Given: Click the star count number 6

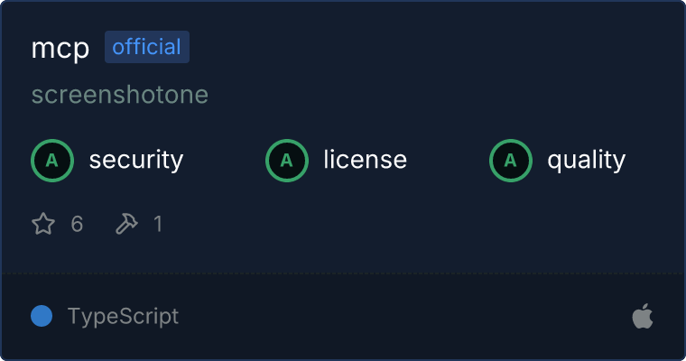Looking at the screenshot, I should point(77,224).
